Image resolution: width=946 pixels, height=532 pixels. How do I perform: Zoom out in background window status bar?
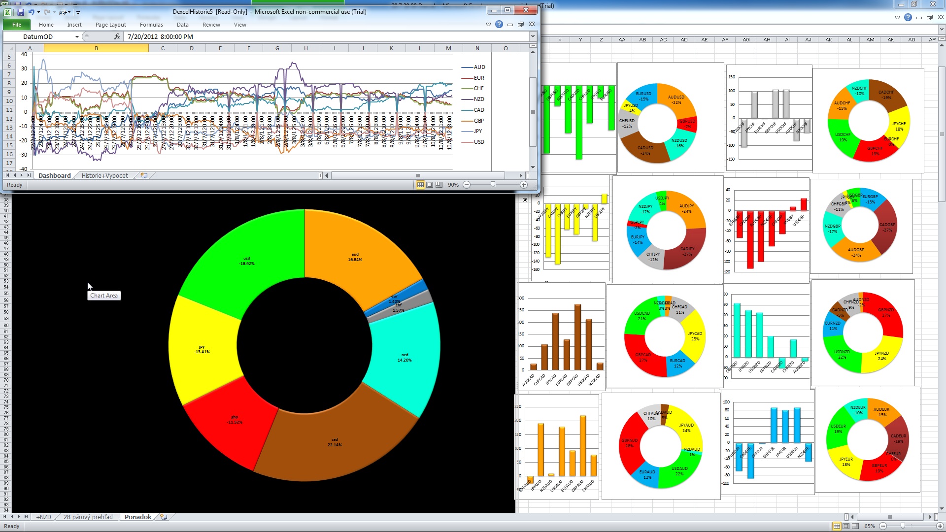[883, 526]
